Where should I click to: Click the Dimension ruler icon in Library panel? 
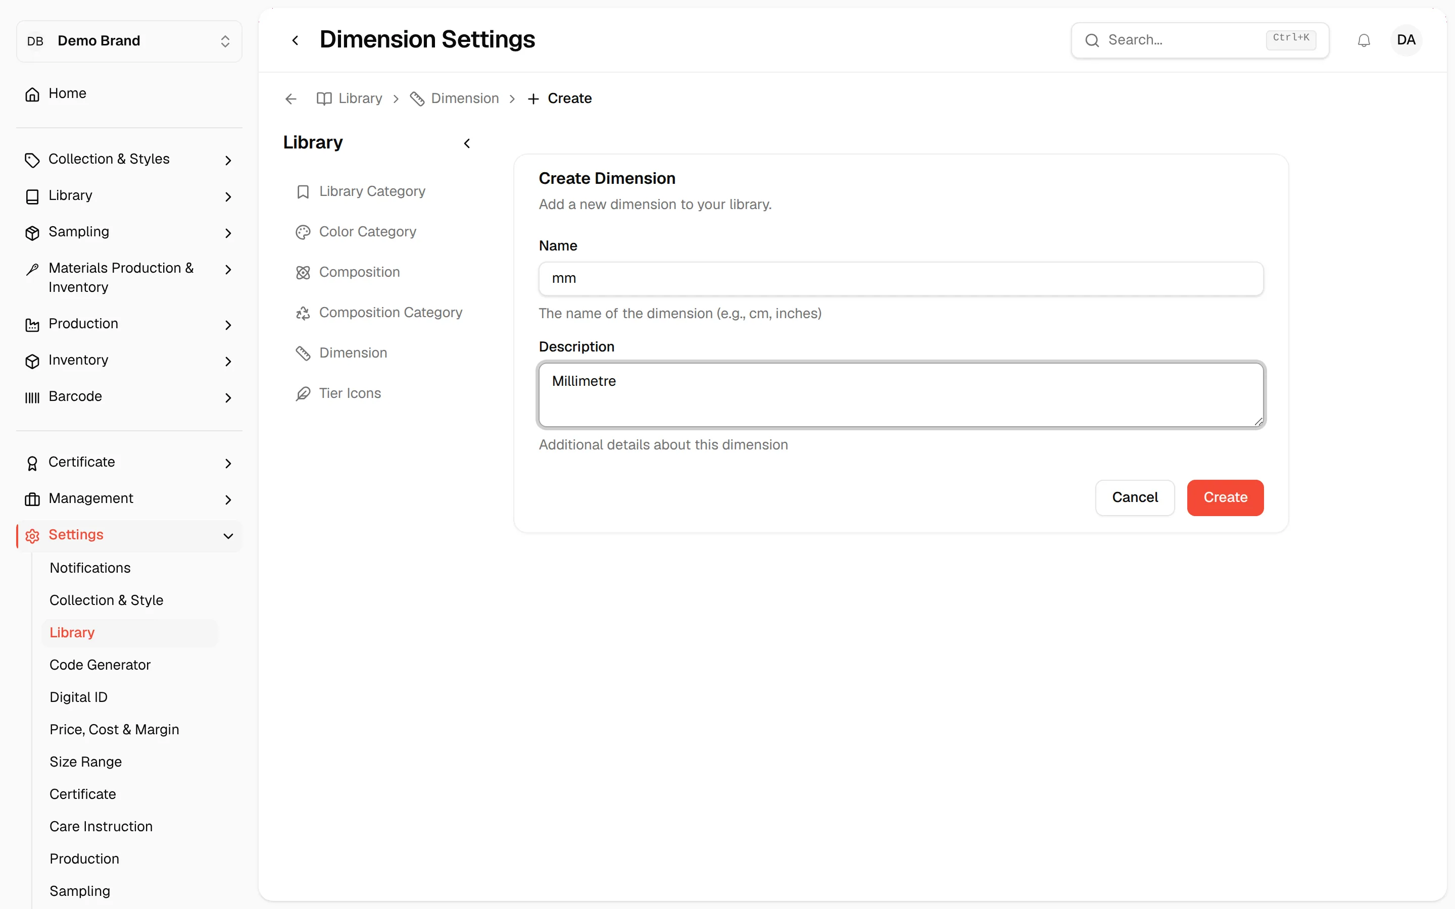tap(303, 353)
